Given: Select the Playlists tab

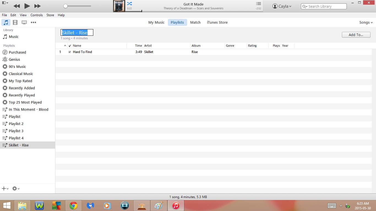Looking at the screenshot, I should pyautogui.click(x=177, y=23).
